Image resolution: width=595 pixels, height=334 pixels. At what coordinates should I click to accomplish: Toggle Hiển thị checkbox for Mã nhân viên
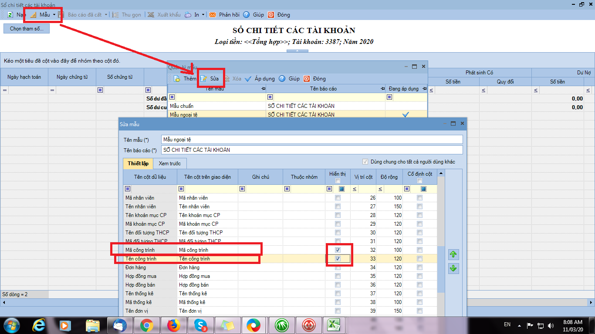tap(338, 198)
